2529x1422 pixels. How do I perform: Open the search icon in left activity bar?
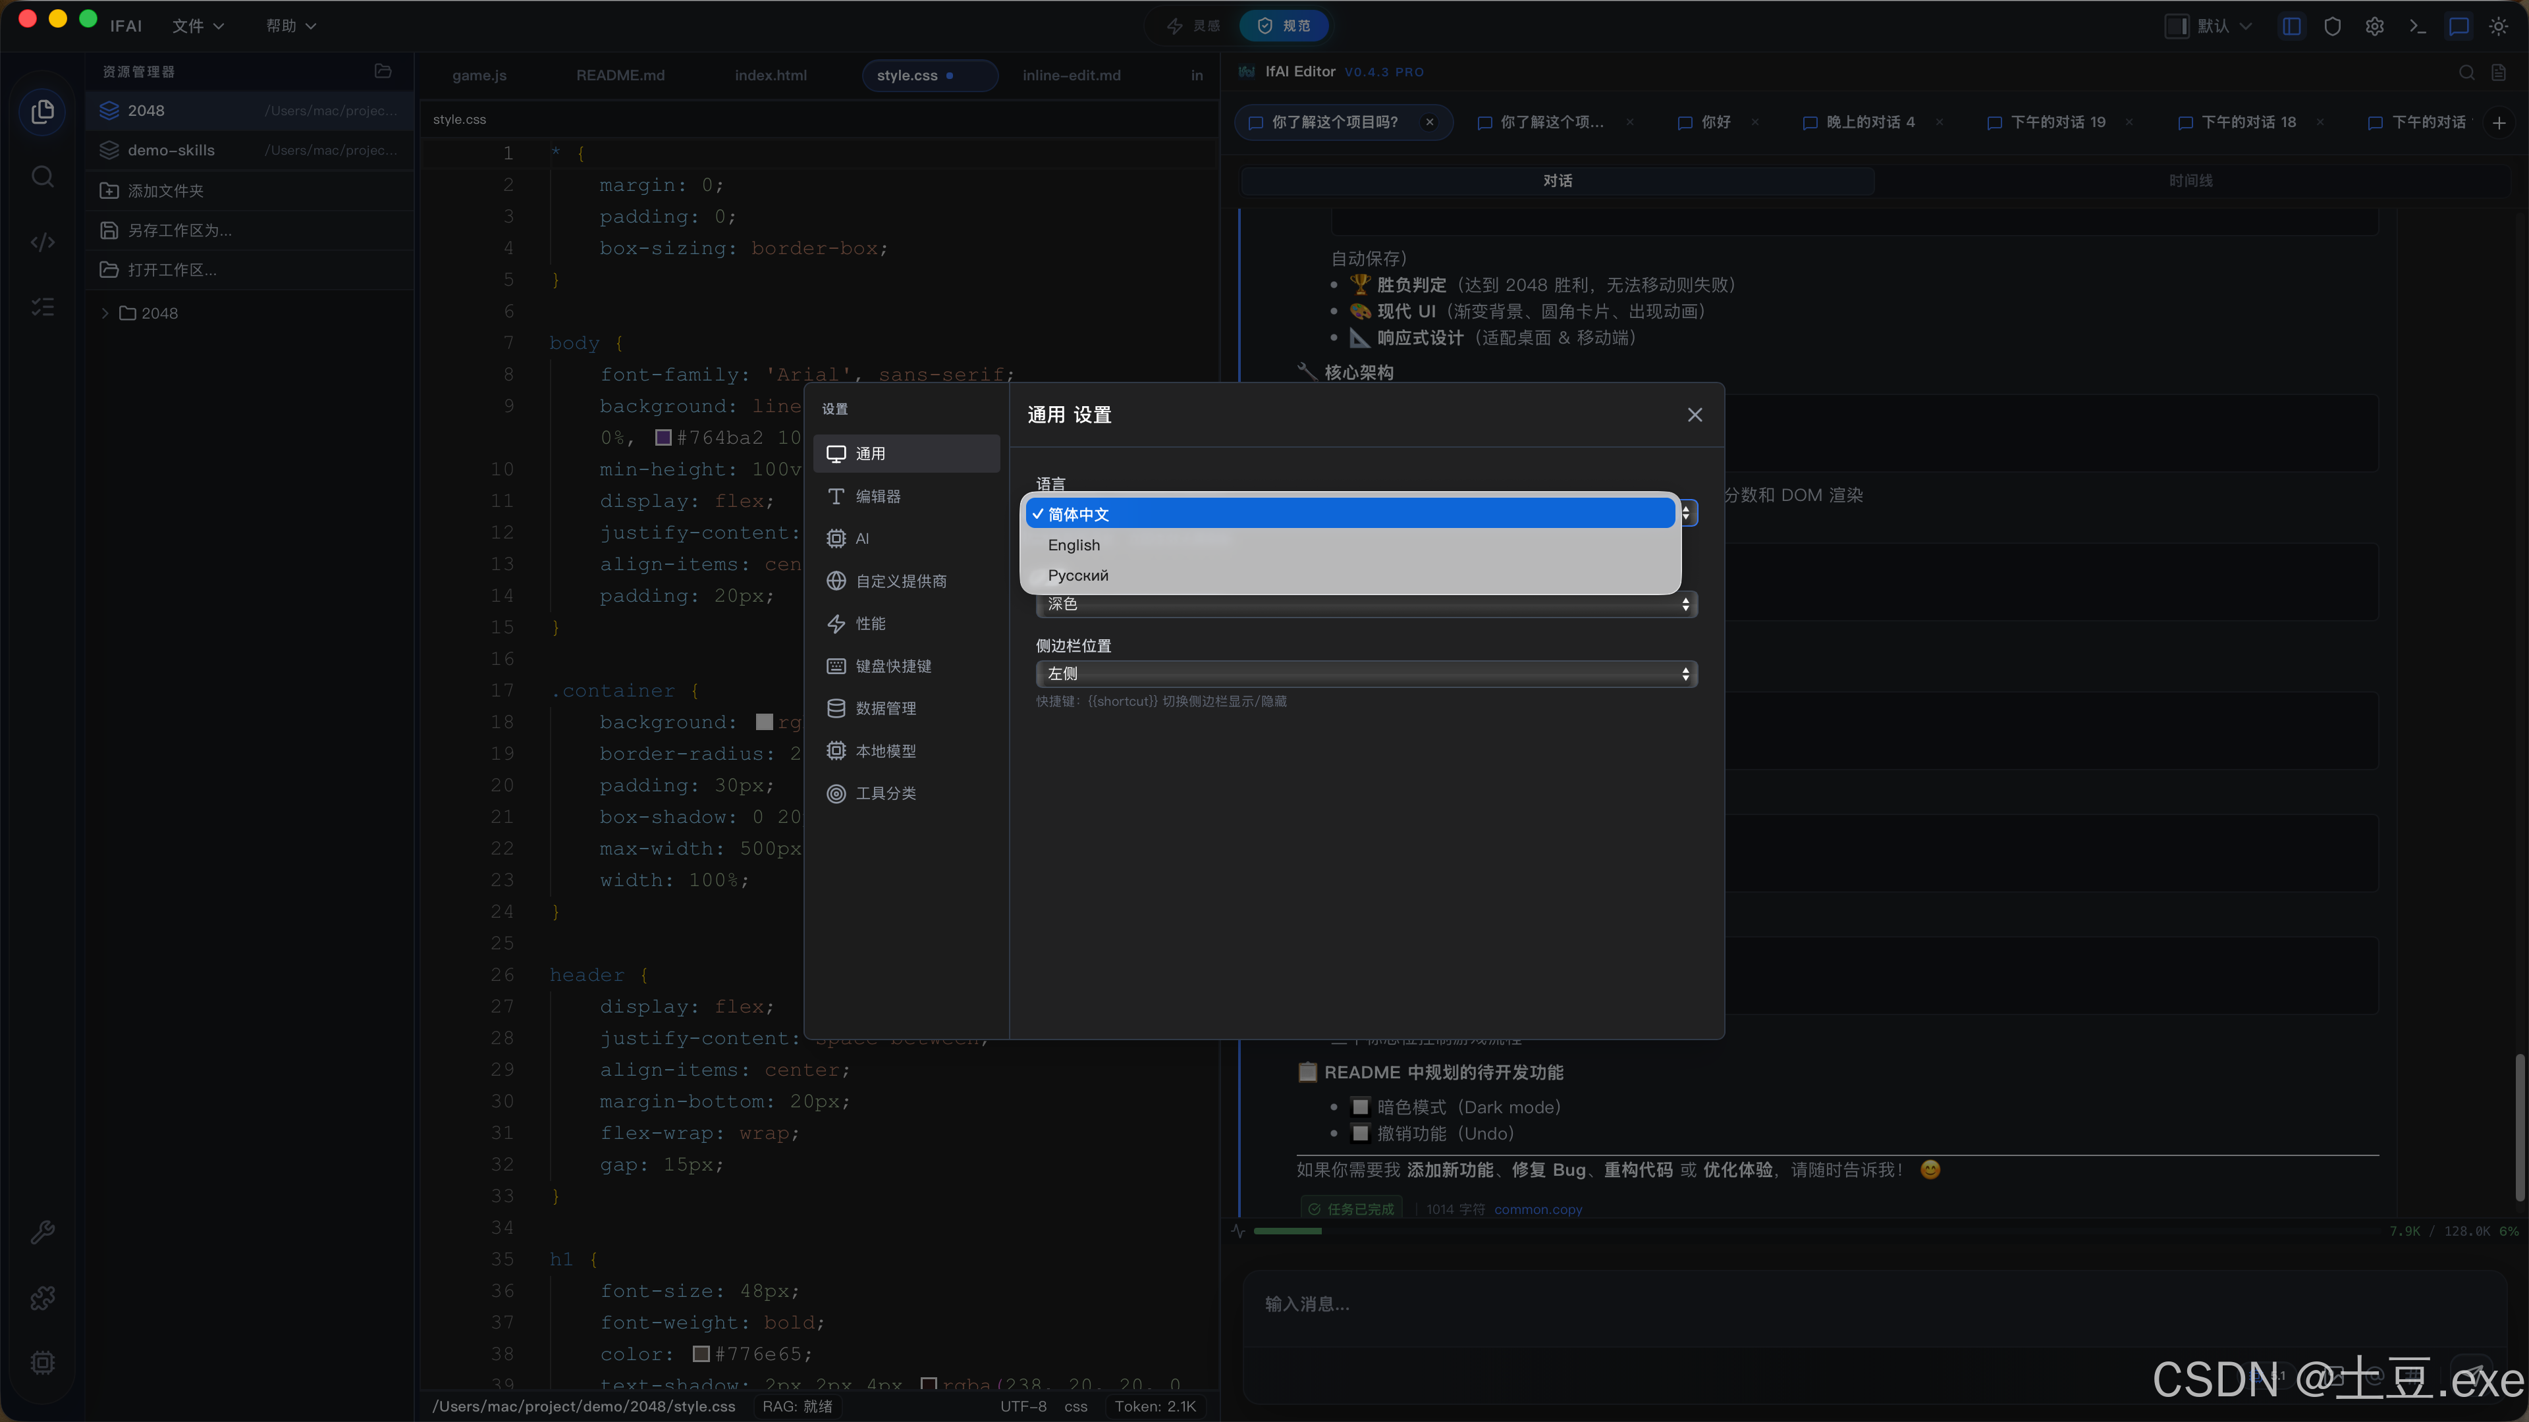point(42,176)
